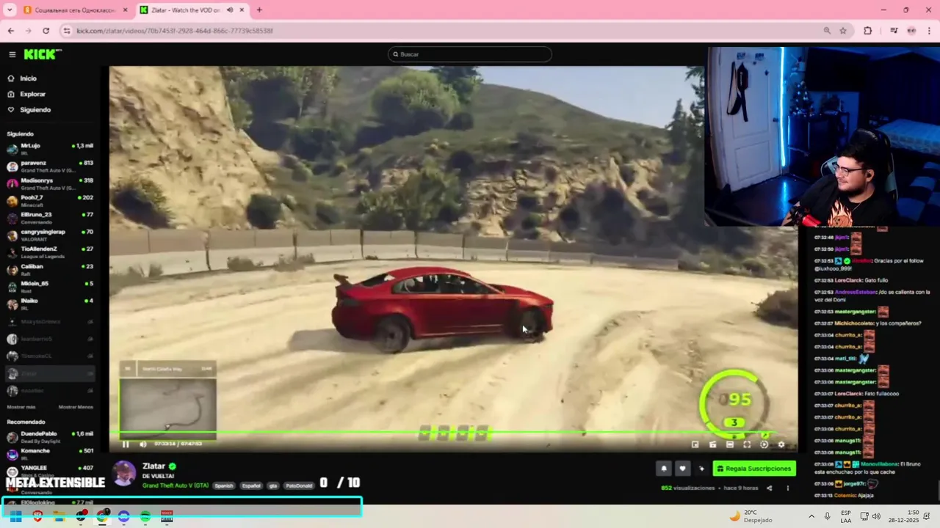The height and width of the screenshot is (528, 940).
Task: Open Chrome tab search dropdown
Action: 10,10
